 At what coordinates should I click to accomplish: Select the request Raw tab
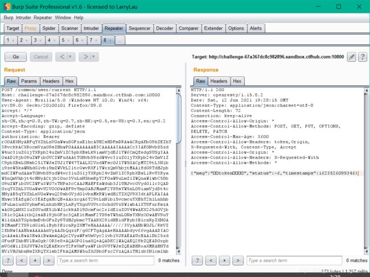(x=11, y=81)
